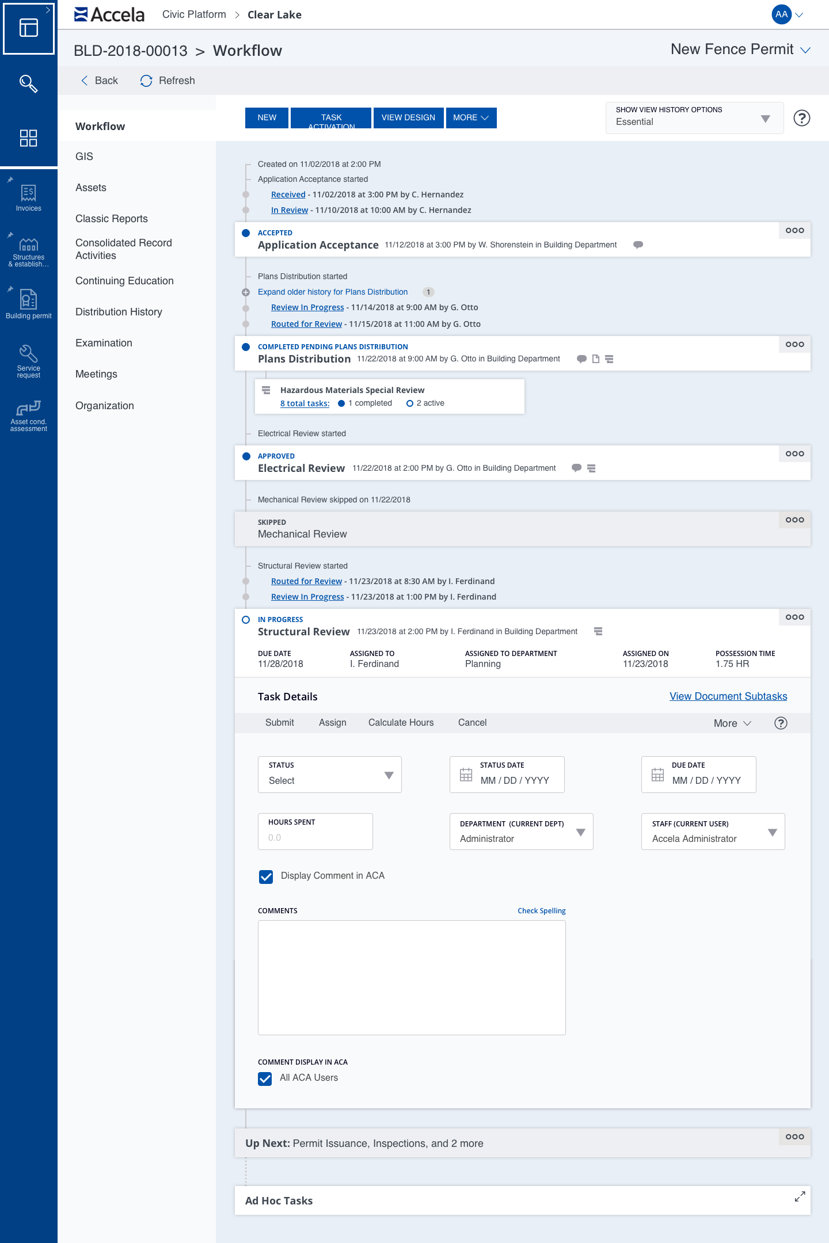
Task: Open the Status select dropdown
Action: tap(330, 775)
